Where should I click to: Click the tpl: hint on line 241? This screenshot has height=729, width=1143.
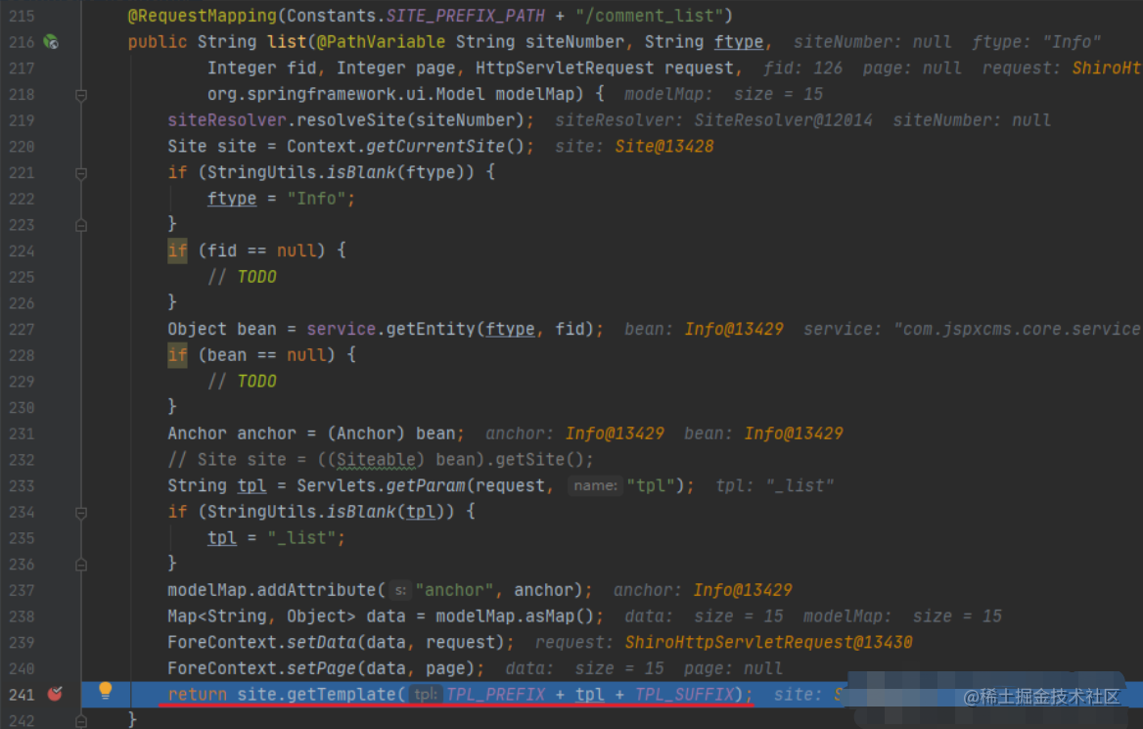426,695
